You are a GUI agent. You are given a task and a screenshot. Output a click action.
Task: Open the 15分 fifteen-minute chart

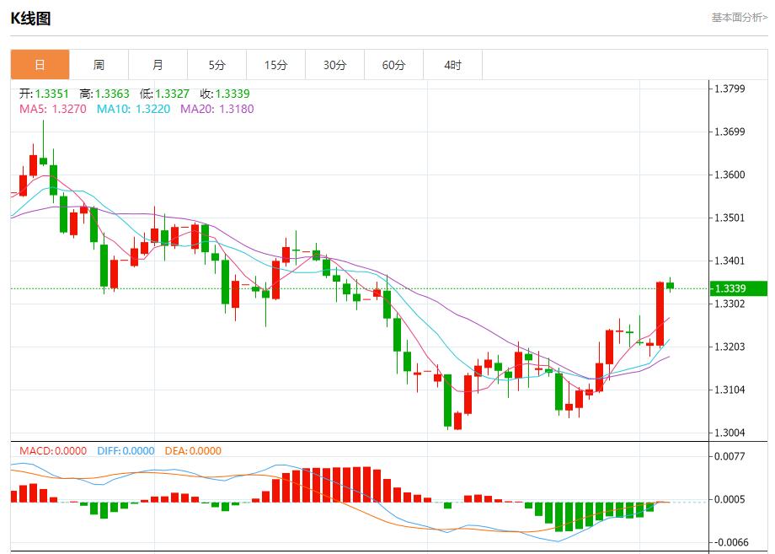[x=275, y=64]
